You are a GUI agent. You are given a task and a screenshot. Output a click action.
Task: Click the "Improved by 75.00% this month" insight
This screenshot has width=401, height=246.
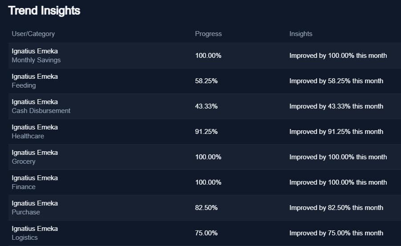(336, 233)
